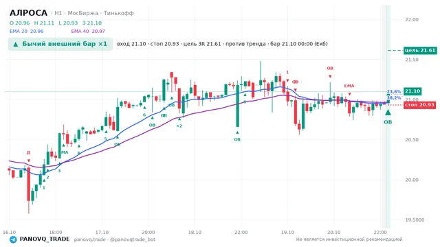Click the L 20.93 low value

(x=68, y=23)
